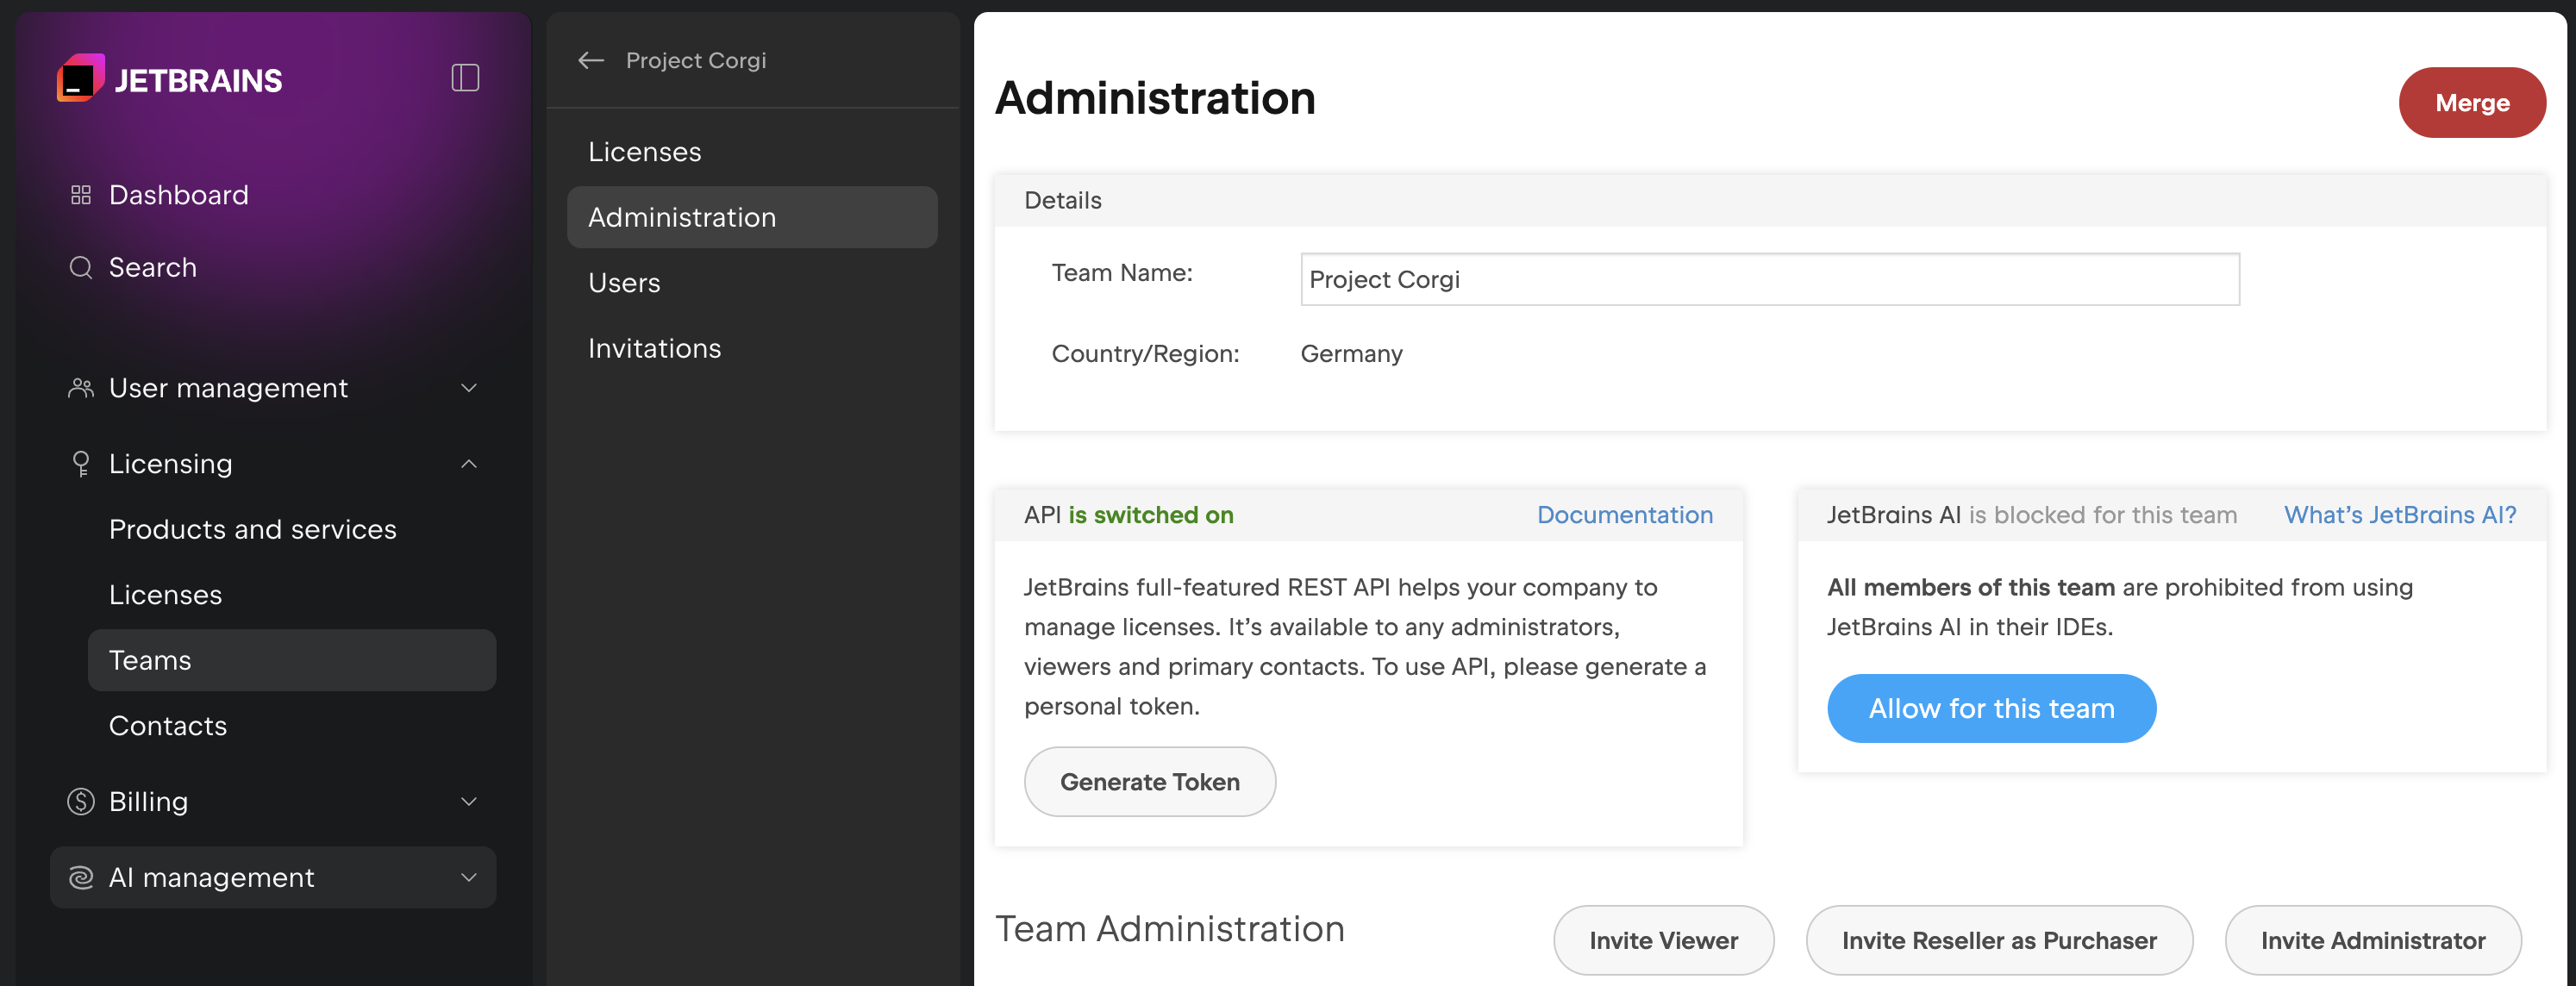Screen dimensions: 2576x986
Task: Click the AI management swirl icon
Action: (80, 877)
